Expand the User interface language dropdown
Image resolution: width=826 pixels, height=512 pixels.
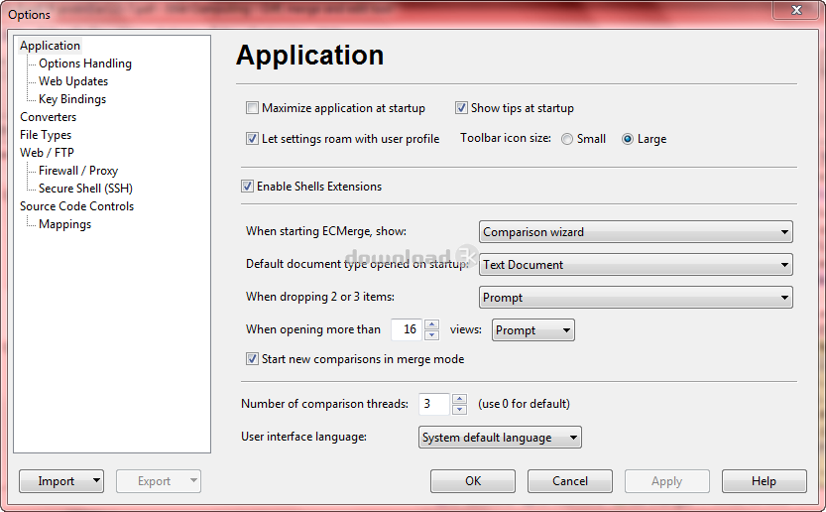point(499,438)
